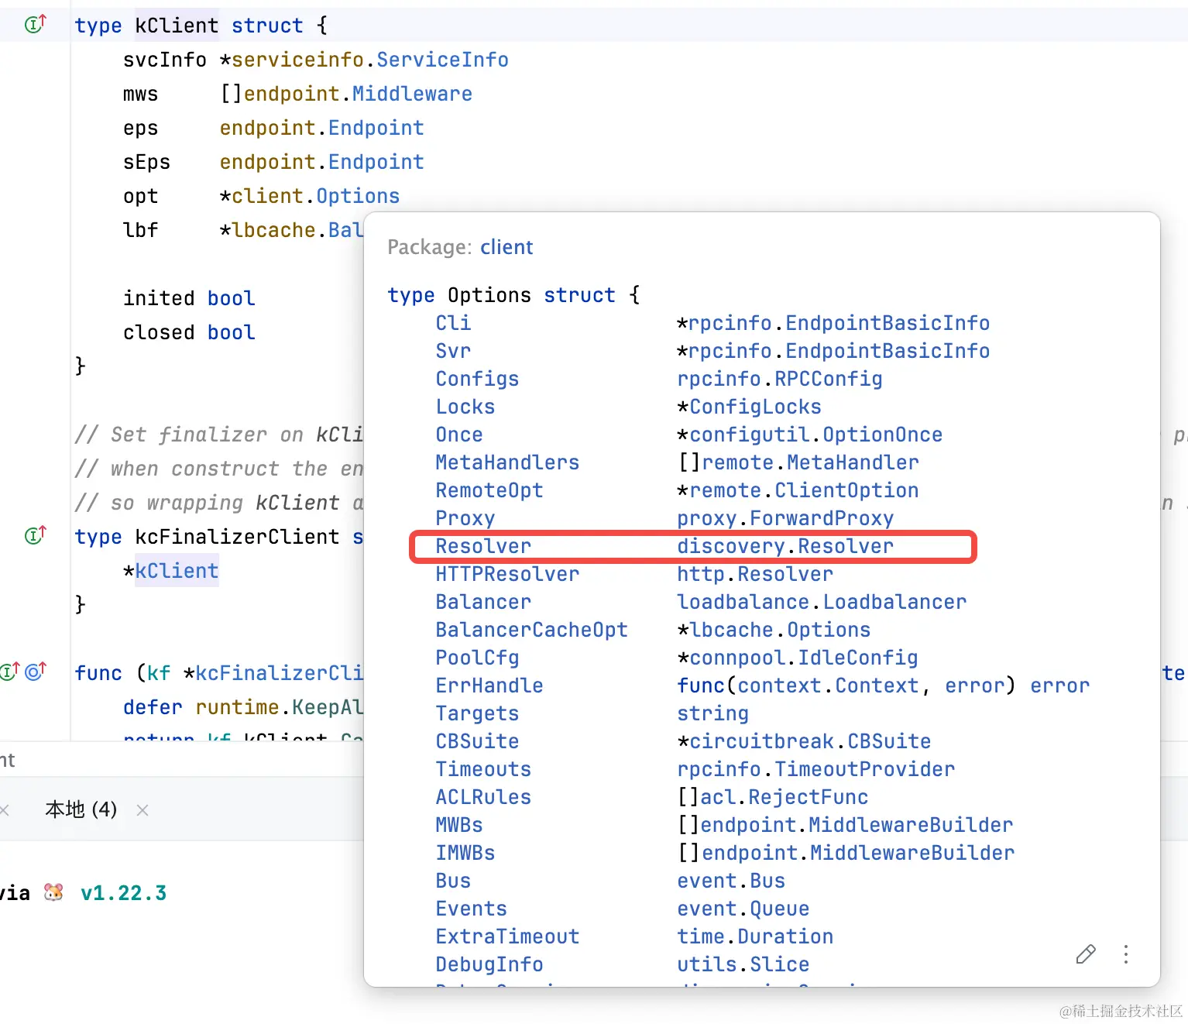Screen dimensions: 1188x1024
Task: Open the remote.MetaHandler type link
Action: [x=810, y=462]
